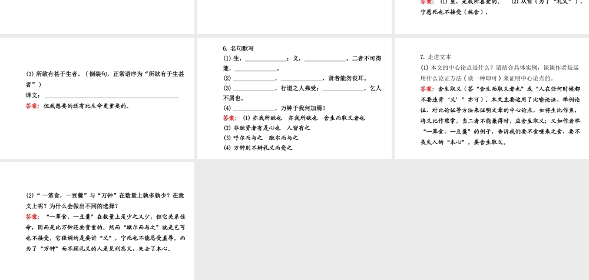Click the "7. 走进文本" heading text
Image resolution: width=589 pixels, height=280 pixels.
435,57
